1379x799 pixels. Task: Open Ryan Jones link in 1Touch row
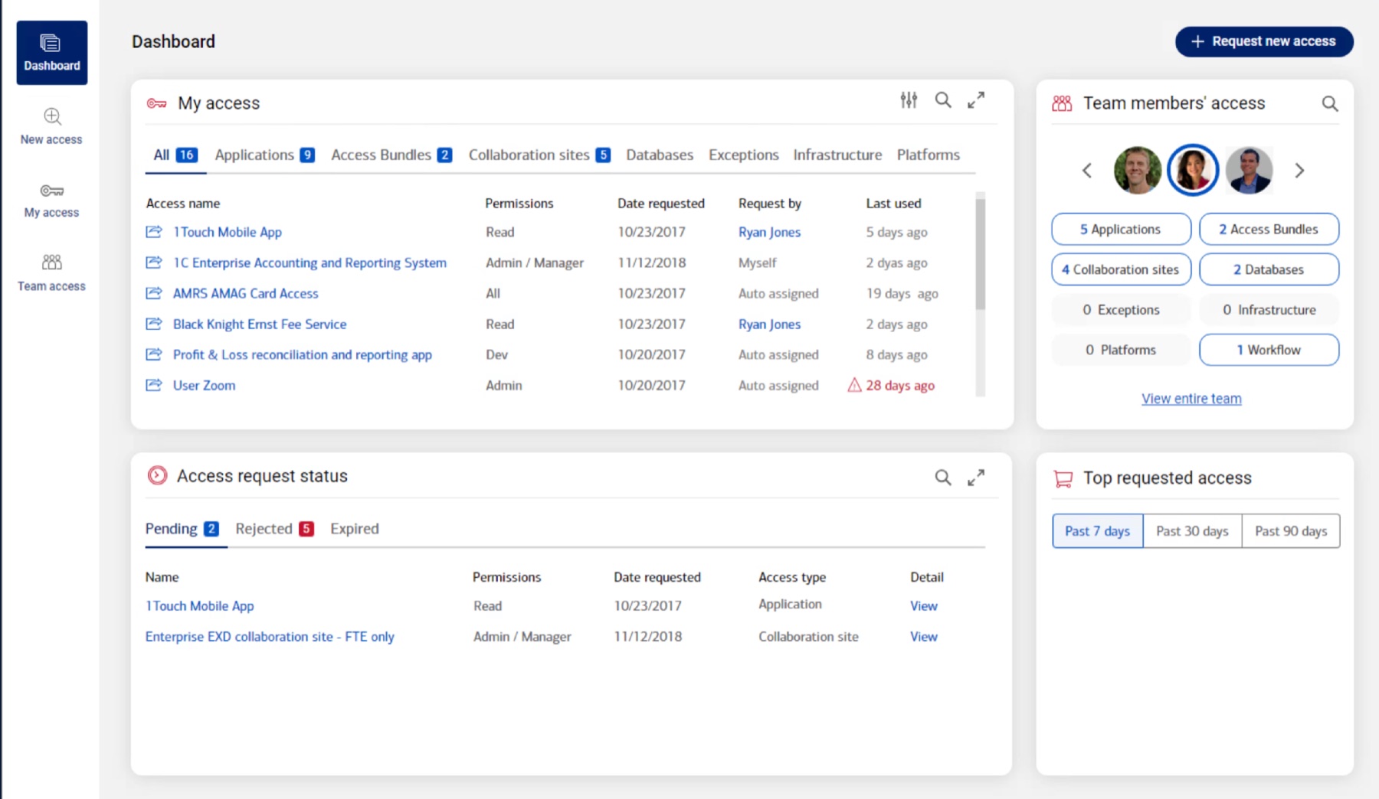tap(769, 232)
